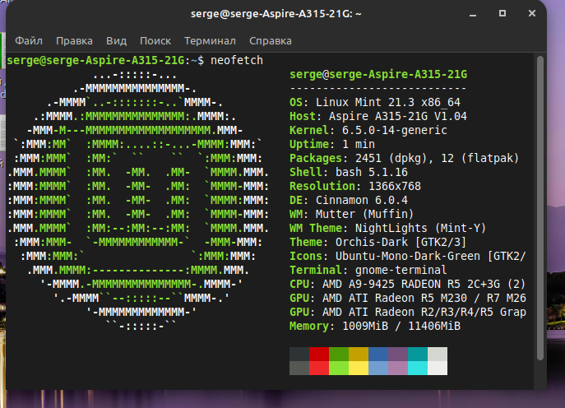Image resolution: width=565 pixels, height=408 pixels.
Task: Minimize the terminal window
Action: (x=473, y=15)
